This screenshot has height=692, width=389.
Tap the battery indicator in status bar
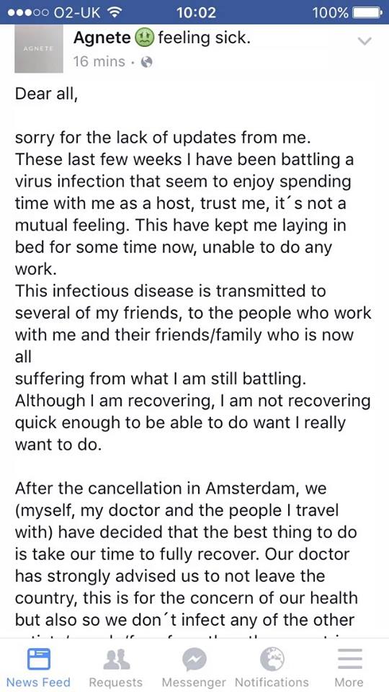click(x=367, y=12)
